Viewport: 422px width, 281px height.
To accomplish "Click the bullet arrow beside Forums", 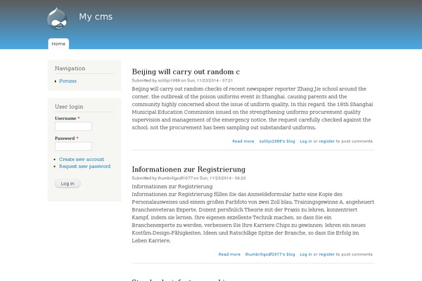I will [56, 81].
